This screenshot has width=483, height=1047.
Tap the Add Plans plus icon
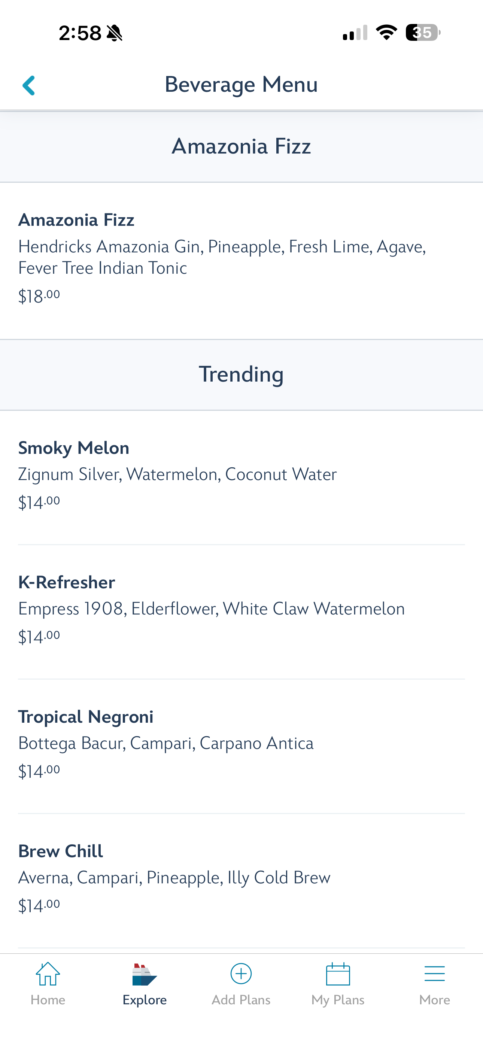click(x=241, y=974)
